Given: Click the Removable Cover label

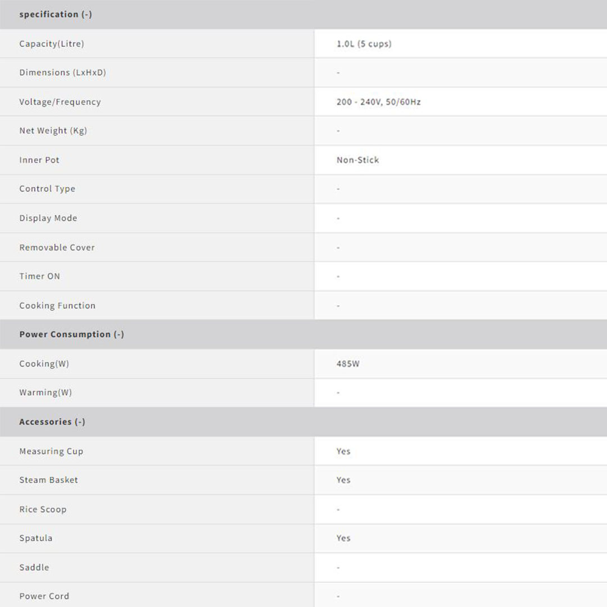Looking at the screenshot, I should [x=57, y=248].
